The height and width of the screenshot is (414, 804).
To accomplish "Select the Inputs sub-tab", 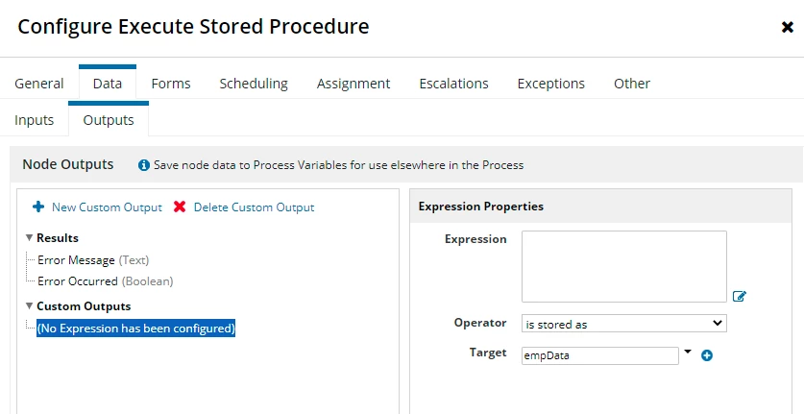I will pos(34,120).
